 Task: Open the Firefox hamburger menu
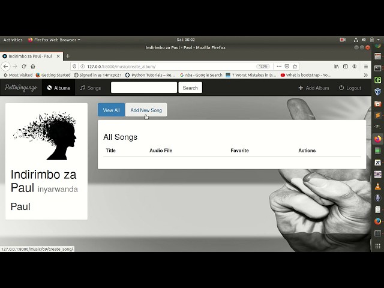tap(366, 67)
